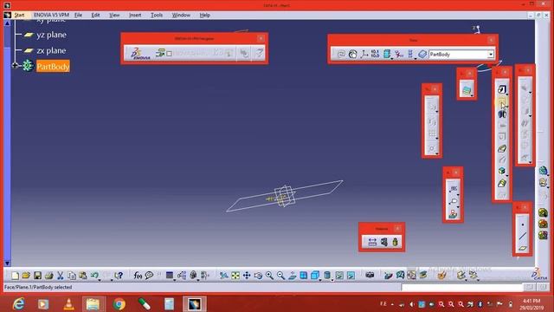
Task: Activate the Pan view icon
Action: pos(247,276)
